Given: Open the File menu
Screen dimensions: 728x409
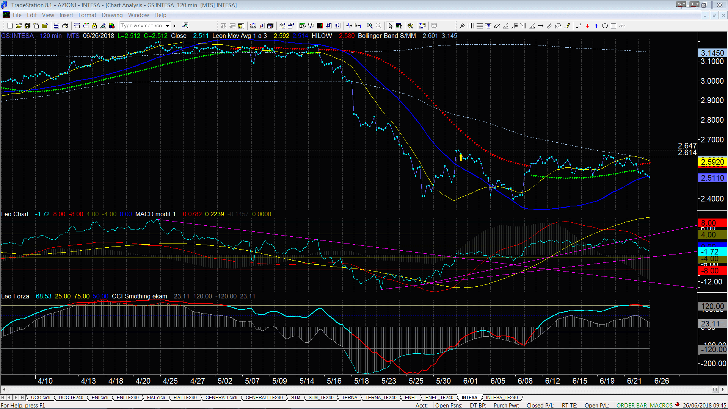Looking at the screenshot, I should (x=17, y=15).
